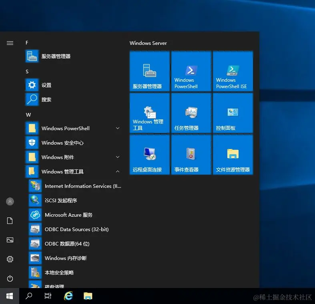315x304 pixels.
Task: Select 'ODBC Data Sources (32-bit)' entry text
Action: [x=77, y=230]
